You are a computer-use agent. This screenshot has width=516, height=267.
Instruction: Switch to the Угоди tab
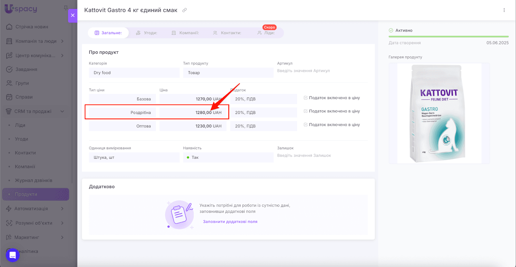tap(147, 33)
